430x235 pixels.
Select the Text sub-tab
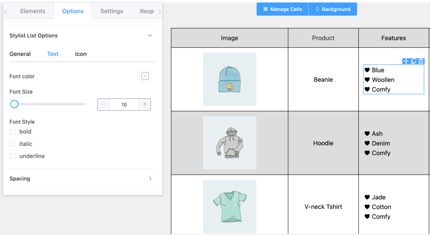pyautogui.click(x=52, y=54)
